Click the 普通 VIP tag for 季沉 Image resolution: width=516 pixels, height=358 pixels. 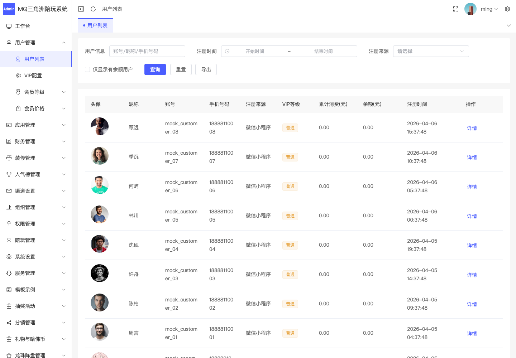pyautogui.click(x=290, y=157)
